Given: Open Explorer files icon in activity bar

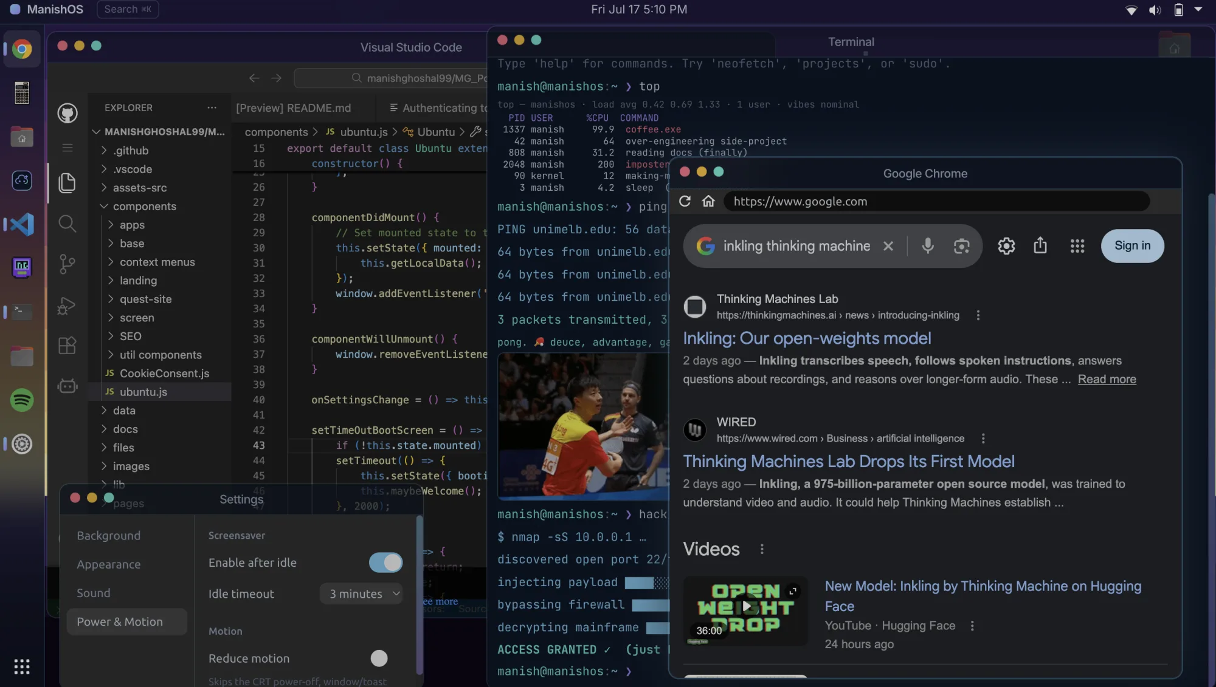Looking at the screenshot, I should point(67,183).
